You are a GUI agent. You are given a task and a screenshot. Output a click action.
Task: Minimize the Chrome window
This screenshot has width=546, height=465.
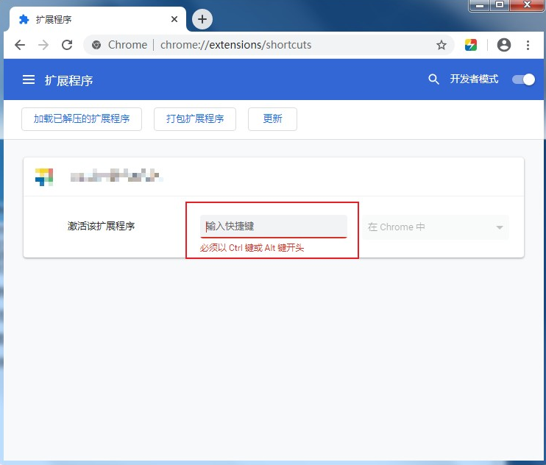click(x=480, y=5)
